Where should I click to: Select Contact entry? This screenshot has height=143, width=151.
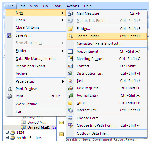tap(107, 66)
